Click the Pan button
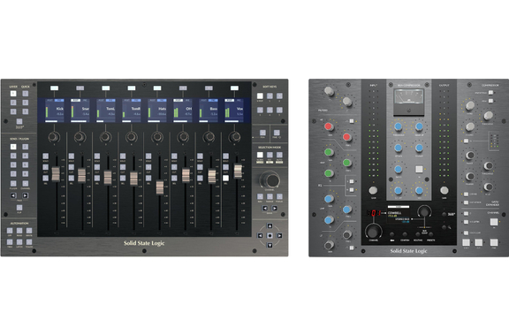509x336 pixels. click(x=262, y=133)
